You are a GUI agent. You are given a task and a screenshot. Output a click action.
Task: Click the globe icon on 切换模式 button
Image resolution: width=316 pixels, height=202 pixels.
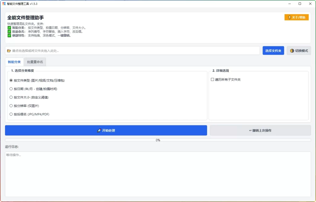click(292, 50)
